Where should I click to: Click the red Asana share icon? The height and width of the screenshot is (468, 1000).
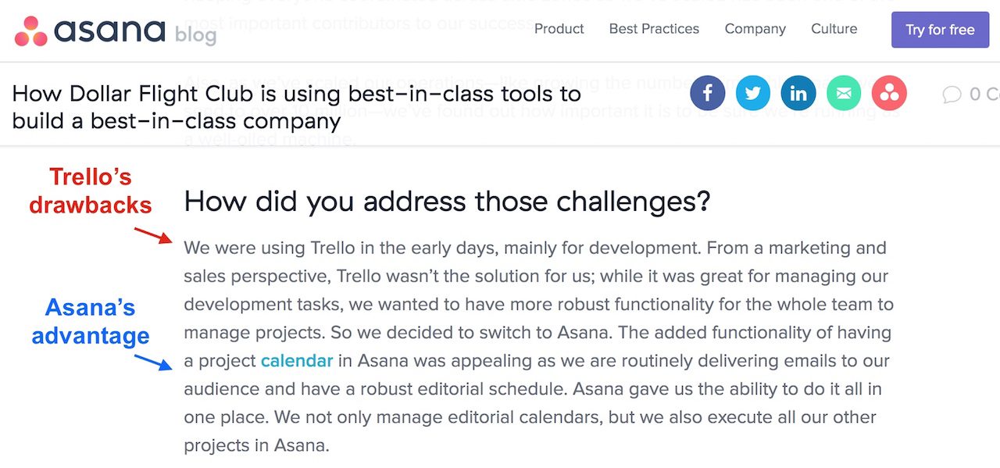(889, 94)
